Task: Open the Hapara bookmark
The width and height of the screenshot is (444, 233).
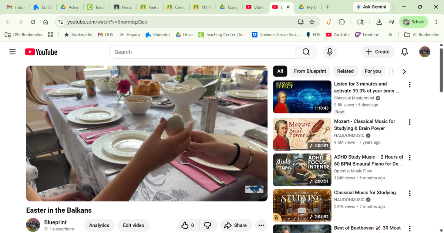Action: [129, 34]
